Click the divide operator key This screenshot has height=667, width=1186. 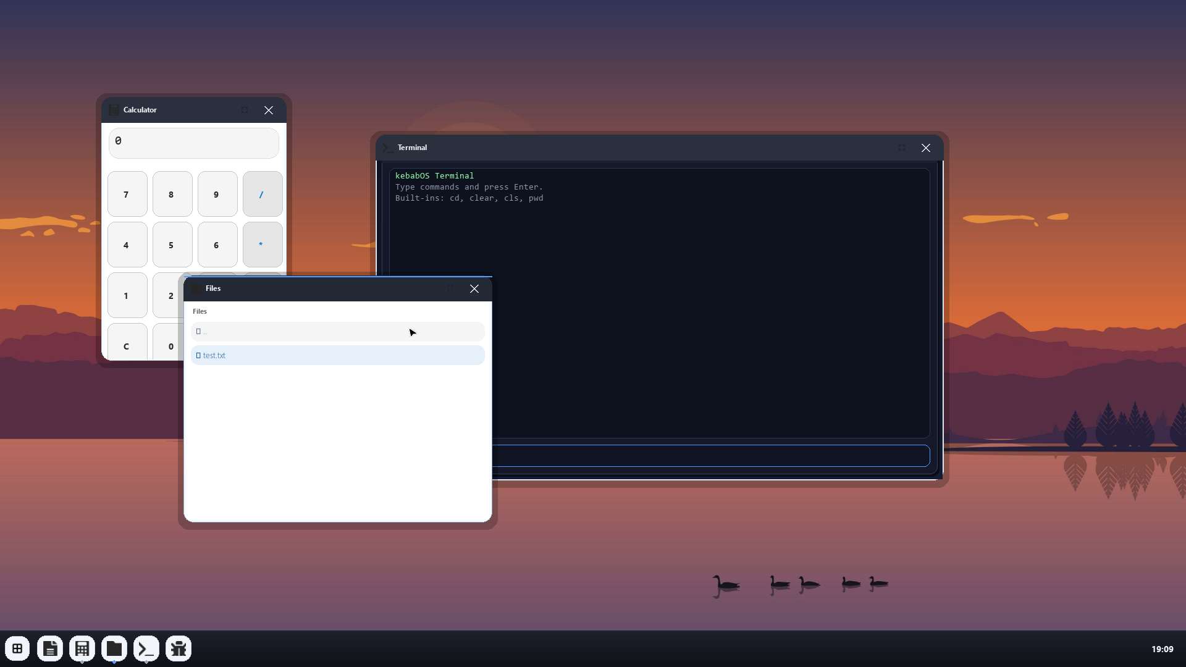pos(263,194)
